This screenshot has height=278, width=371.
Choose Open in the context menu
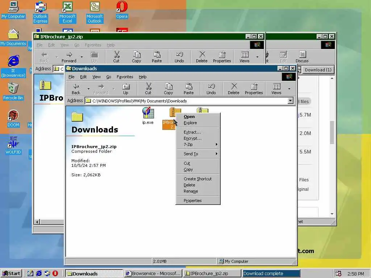(x=198, y=117)
